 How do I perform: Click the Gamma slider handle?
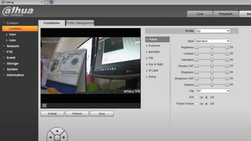click(x=212, y=85)
